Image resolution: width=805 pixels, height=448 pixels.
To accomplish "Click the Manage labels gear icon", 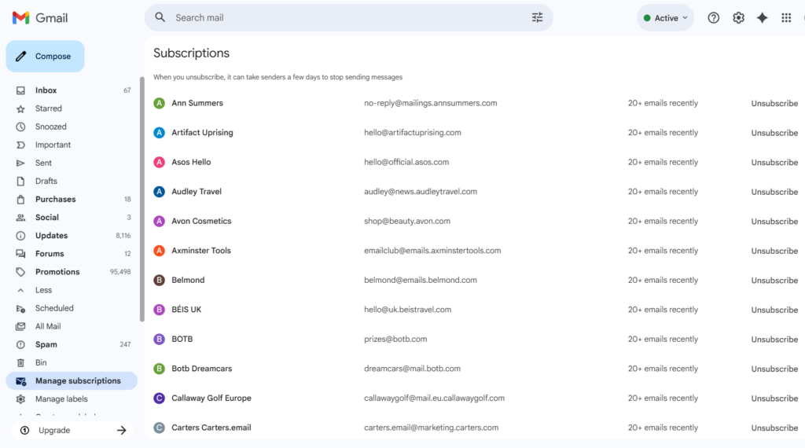I will click(20, 398).
